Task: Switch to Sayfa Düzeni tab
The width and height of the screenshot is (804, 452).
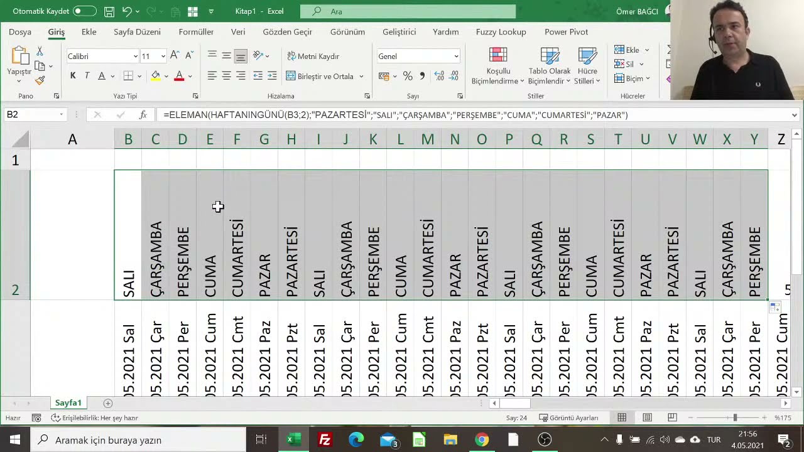Action: 137,32
